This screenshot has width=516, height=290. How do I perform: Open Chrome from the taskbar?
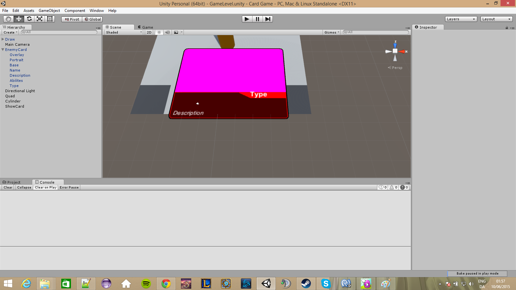click(166, 284)
